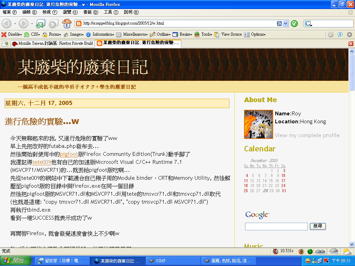Screen dimensions: 355x266
Task: Click the sunny weather forecast status icon
Action: [x=347, y=251]
